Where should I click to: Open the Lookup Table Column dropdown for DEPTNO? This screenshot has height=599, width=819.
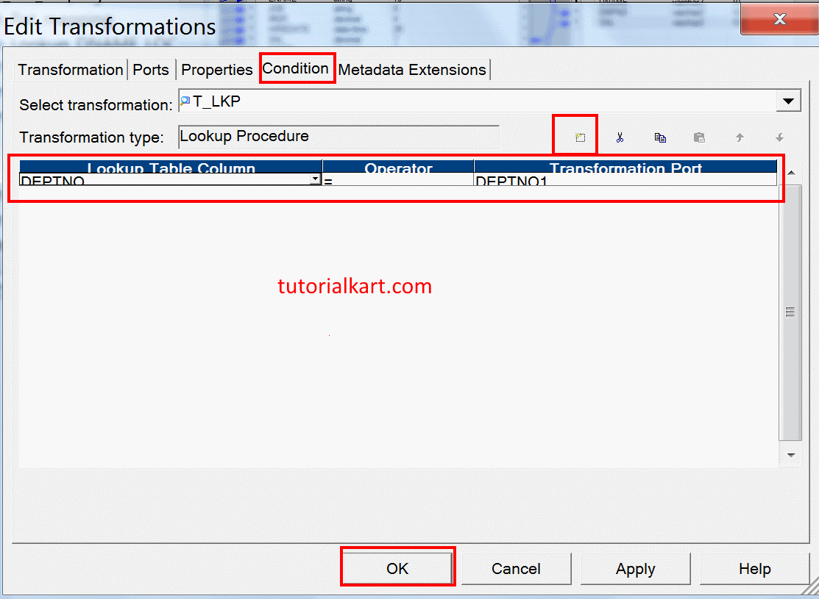[316, 178]
